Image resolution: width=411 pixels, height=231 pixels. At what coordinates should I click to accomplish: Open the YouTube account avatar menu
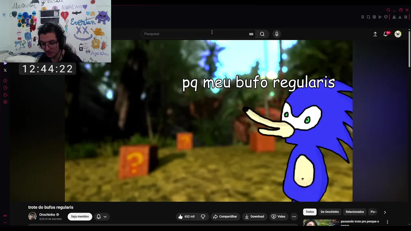pos(398,34)
